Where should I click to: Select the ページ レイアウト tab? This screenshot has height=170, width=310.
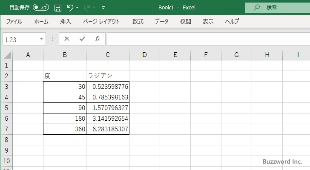101,21
